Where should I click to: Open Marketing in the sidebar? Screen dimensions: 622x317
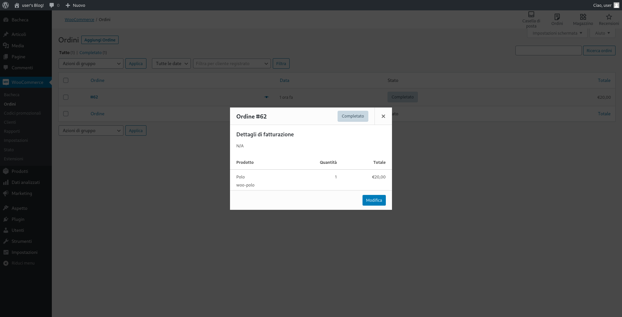coord(26,193)
